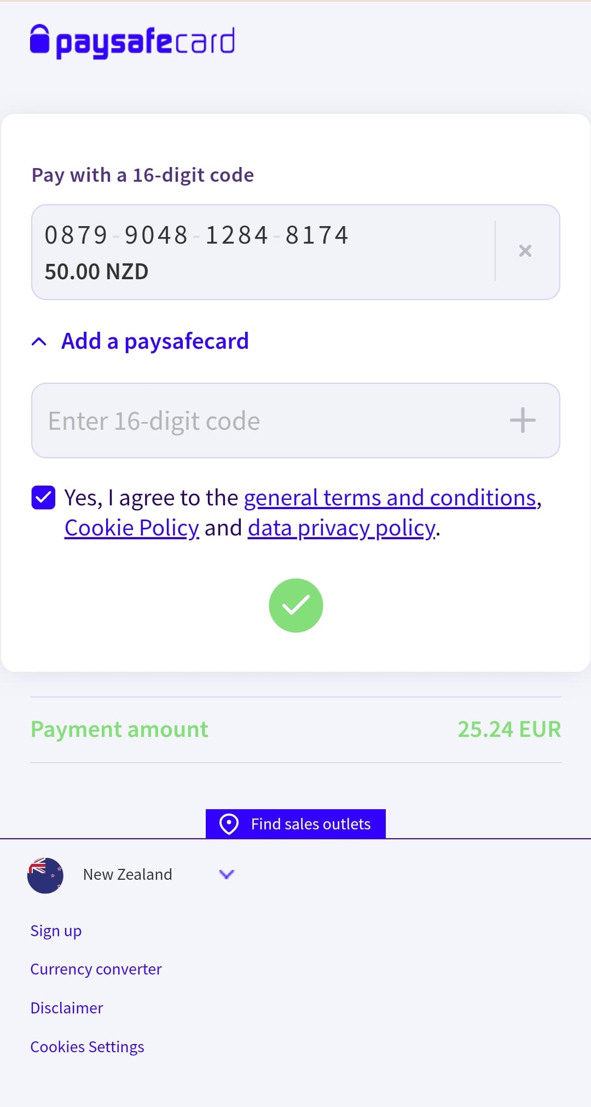Open the Disclaimer footer link

pos(67,1008)
